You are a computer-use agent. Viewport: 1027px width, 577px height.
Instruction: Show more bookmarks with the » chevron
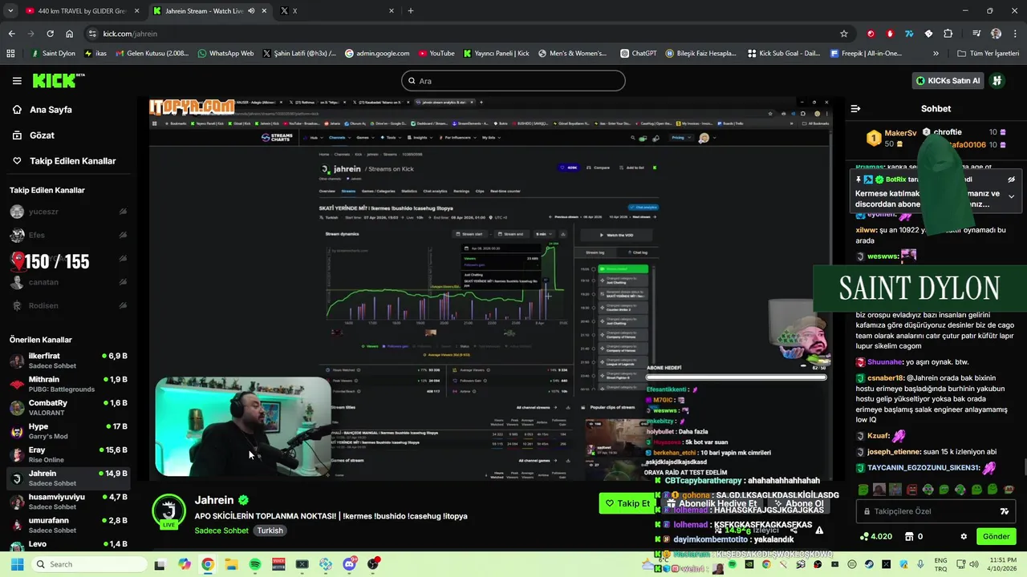(x=936, y=54)
